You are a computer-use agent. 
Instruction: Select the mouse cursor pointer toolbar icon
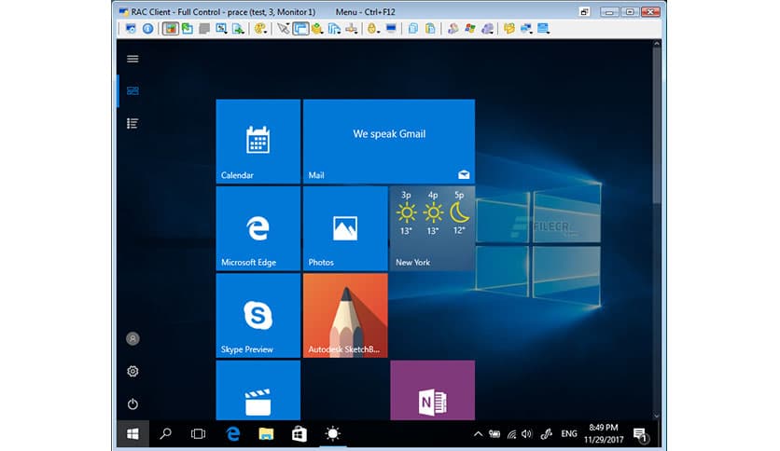click(283, 29)
